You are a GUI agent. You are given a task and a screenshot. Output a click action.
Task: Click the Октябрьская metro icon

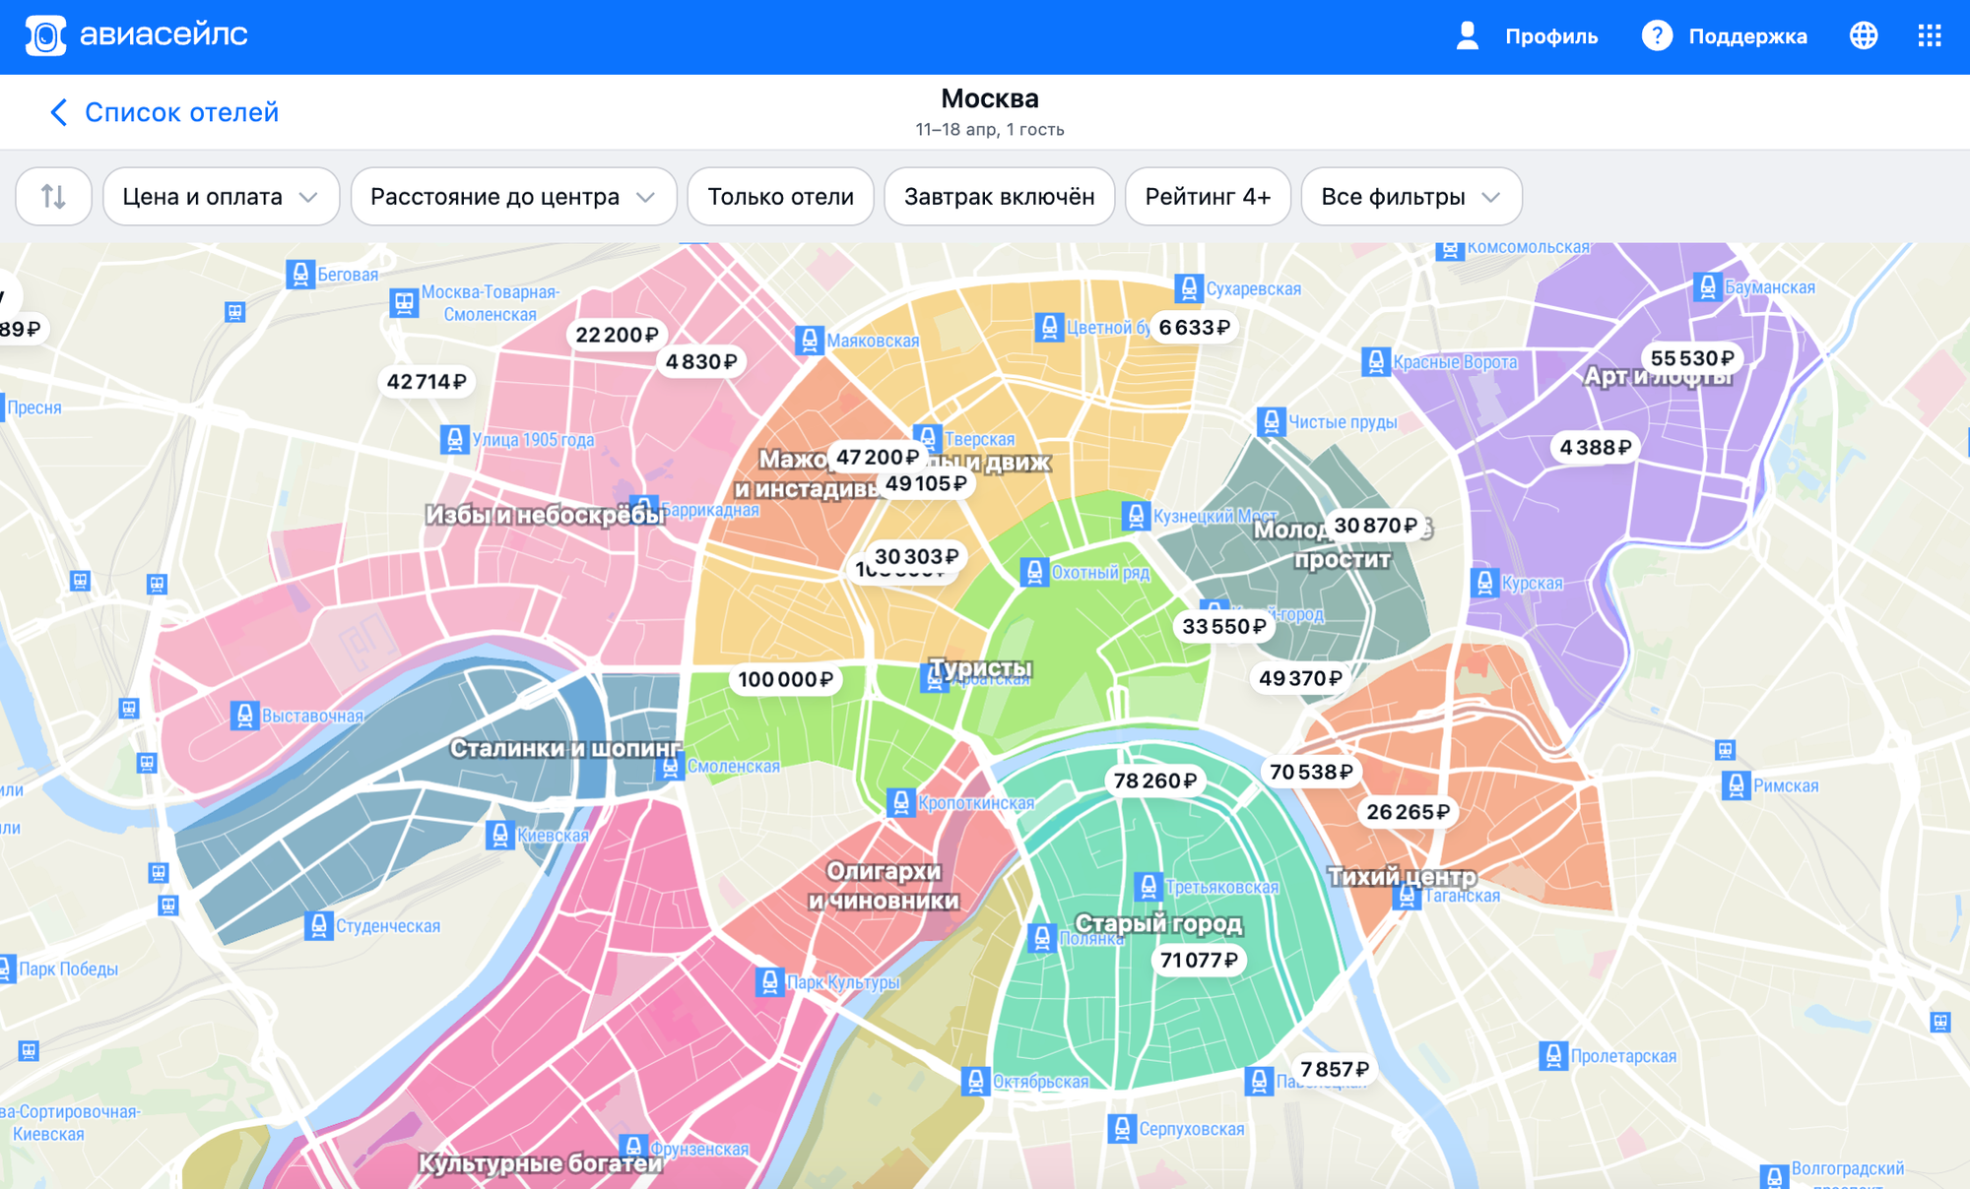coord(975,1081)
